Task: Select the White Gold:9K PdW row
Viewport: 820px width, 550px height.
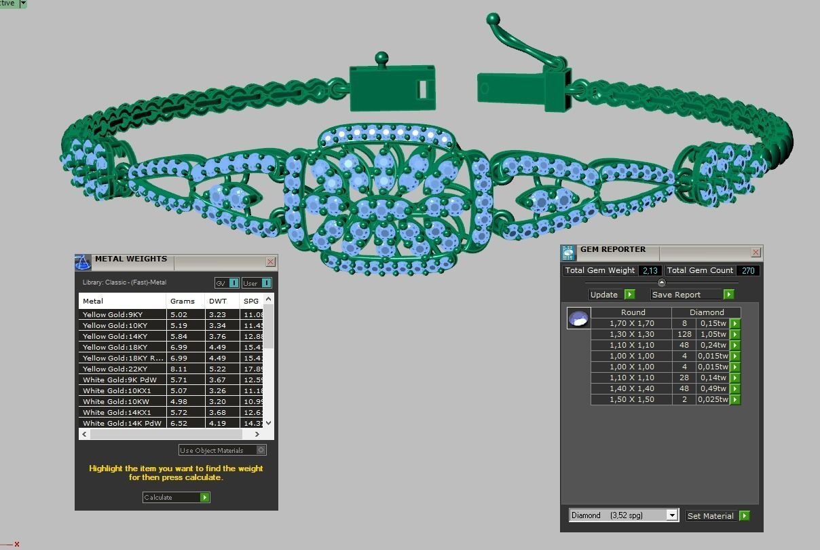Action: coord(171,380)
